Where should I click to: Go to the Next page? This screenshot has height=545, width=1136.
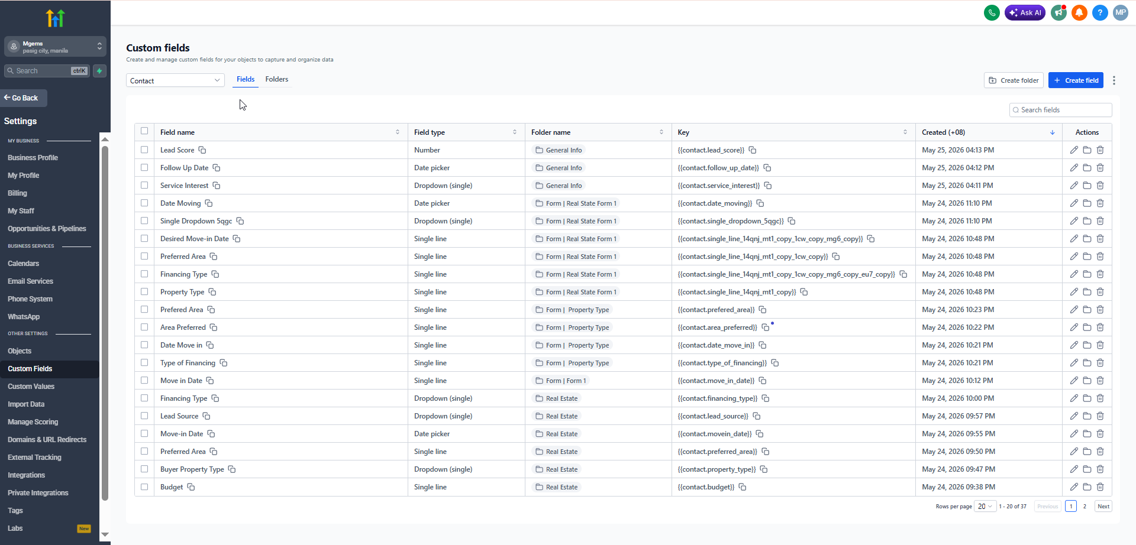[1103, 507]
